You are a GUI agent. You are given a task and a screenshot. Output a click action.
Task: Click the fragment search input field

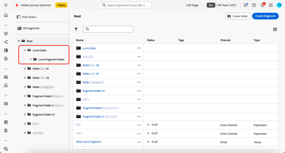(108, 29)
